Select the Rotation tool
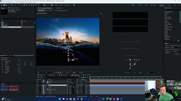Viewport: 181px width, 101px height. [x=18, y=5]
